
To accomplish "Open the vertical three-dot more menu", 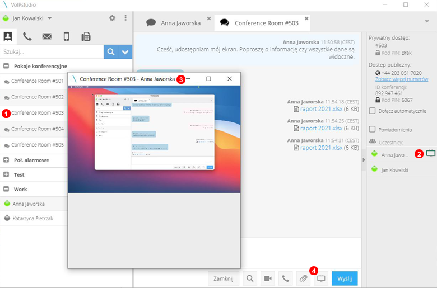I will (x=125, y=18).
